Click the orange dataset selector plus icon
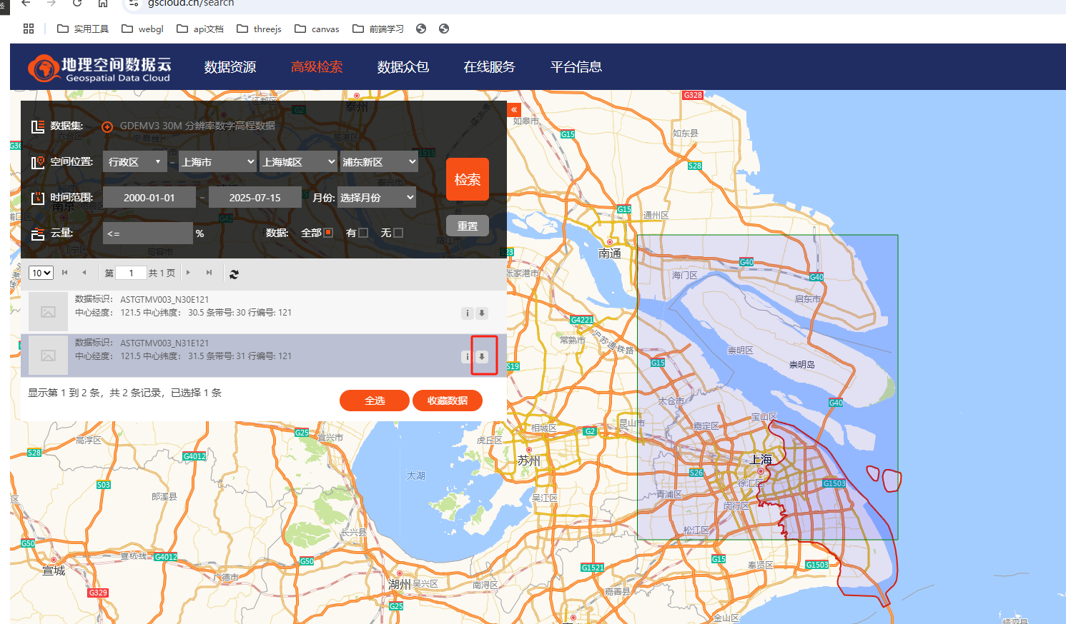The width and height of the screenshot is (1066, 624). coord(107,126)
